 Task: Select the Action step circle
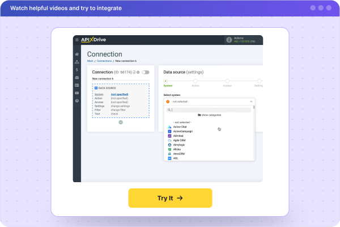(x=195, y=81)
